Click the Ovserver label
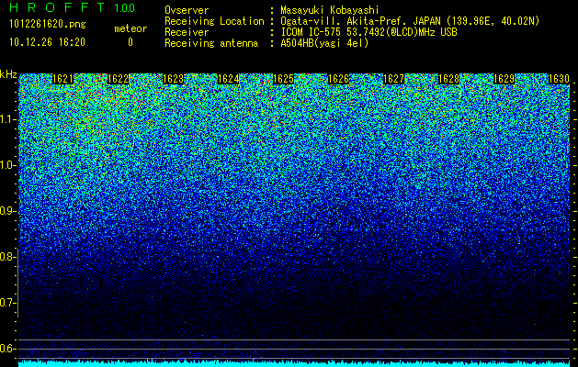Image resolution: width=578 pixels, height=367 pixels. tap(187, 10)
